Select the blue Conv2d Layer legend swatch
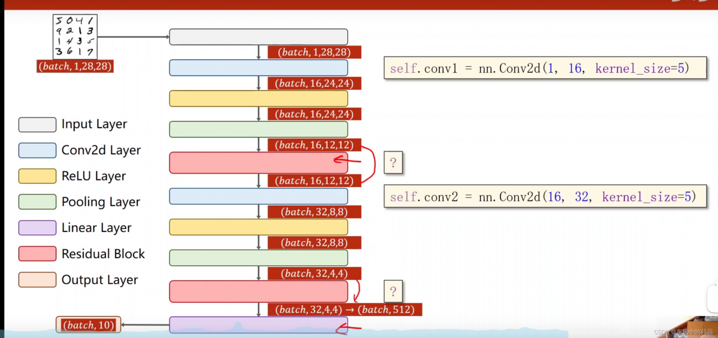This screenshot has width=718, height=338. (x=38, y=150)
